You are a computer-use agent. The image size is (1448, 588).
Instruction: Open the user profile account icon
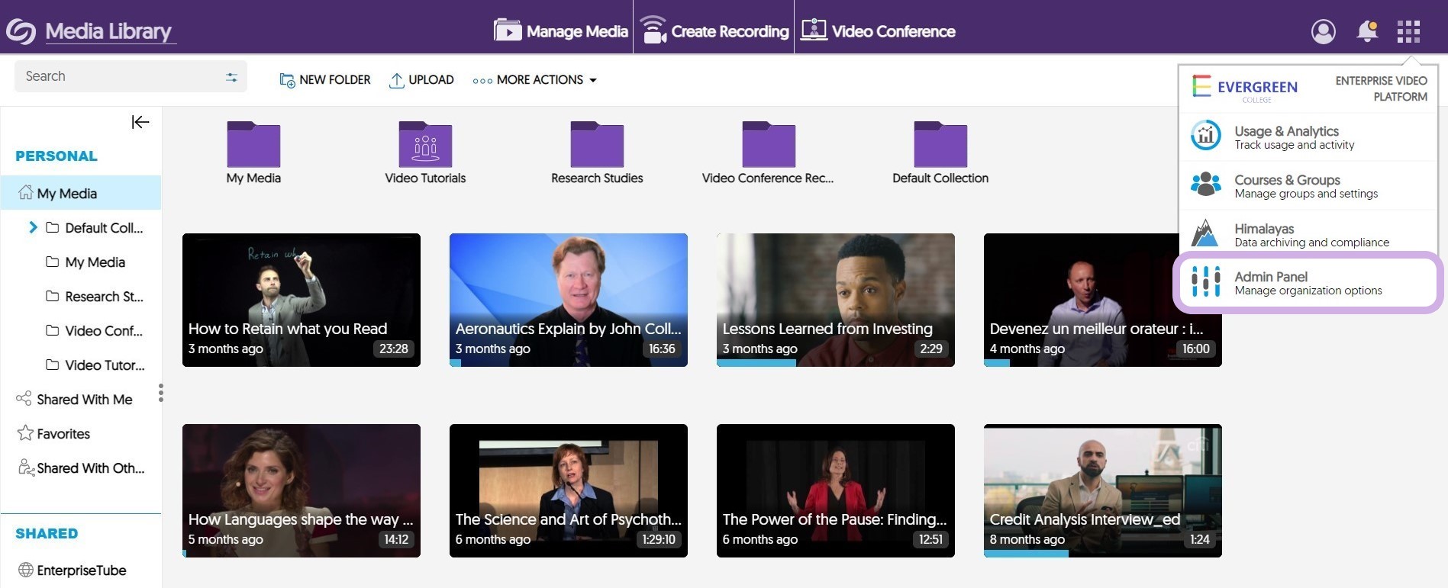coord(1323,31)
